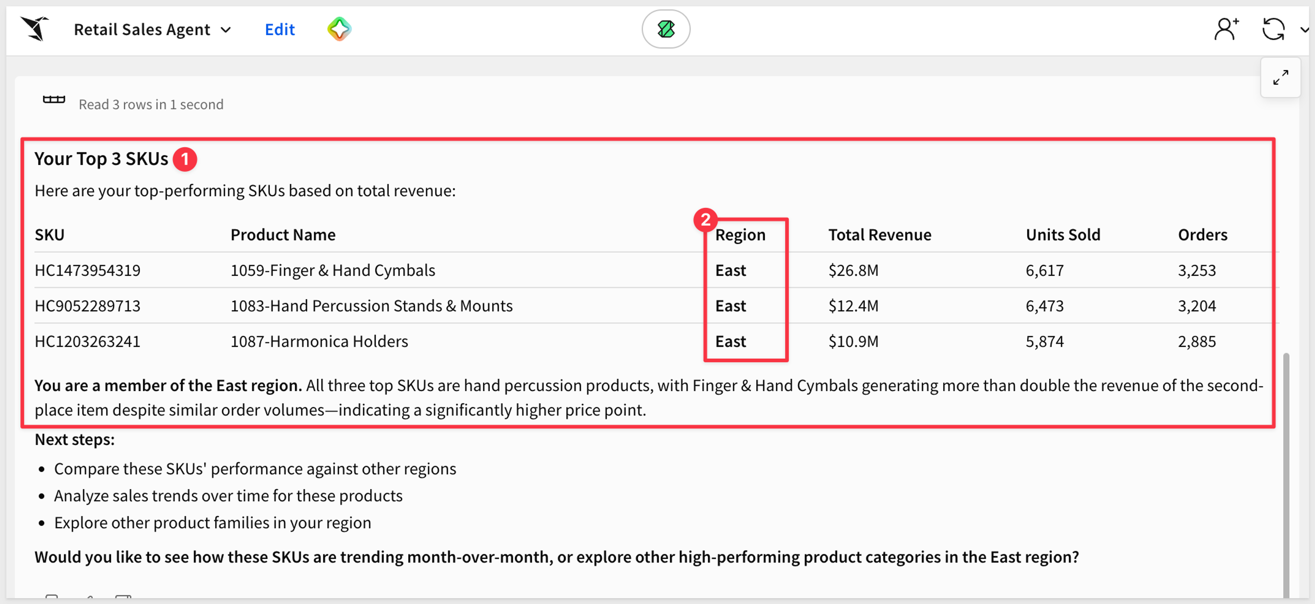This screenshot has width=1315, height=604.
Task: Click the 2,885 orders value
Action: (1197, 342)
